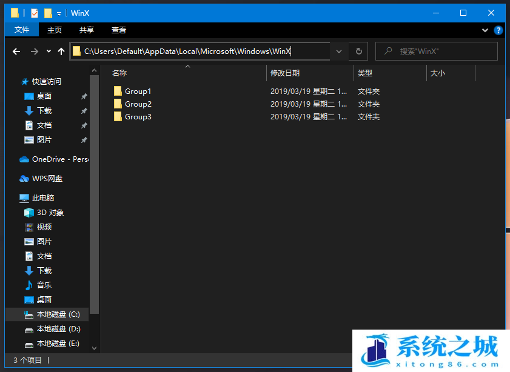Click the pin icon beside pinned 图片
510x372 pixels.
[84, 140]
